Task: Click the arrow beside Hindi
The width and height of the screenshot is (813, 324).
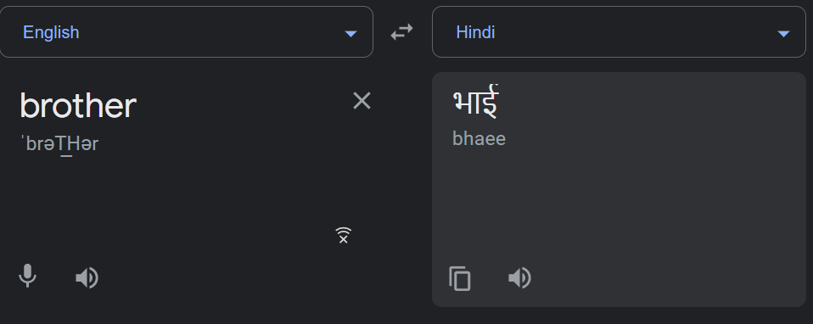Action: pyautogui.click(x=783, y=34)
